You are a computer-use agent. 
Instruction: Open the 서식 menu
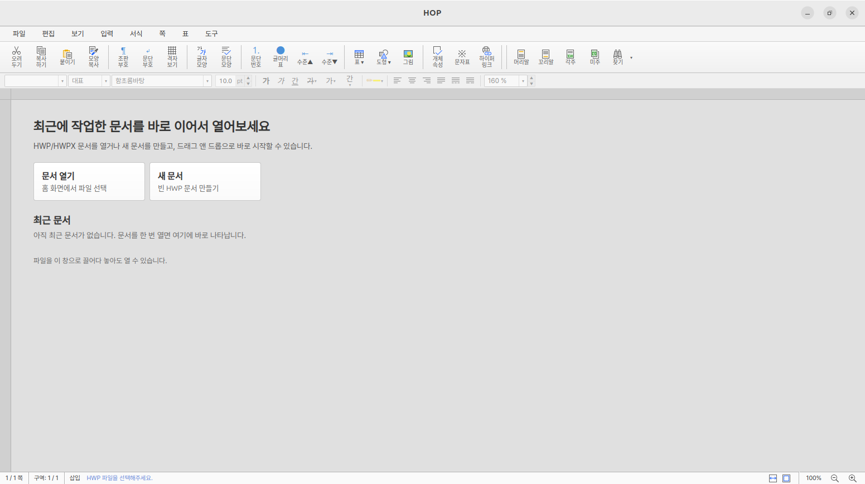(136, 33)
